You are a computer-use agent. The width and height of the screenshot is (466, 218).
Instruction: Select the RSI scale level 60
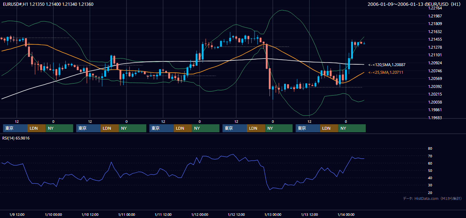430,163
